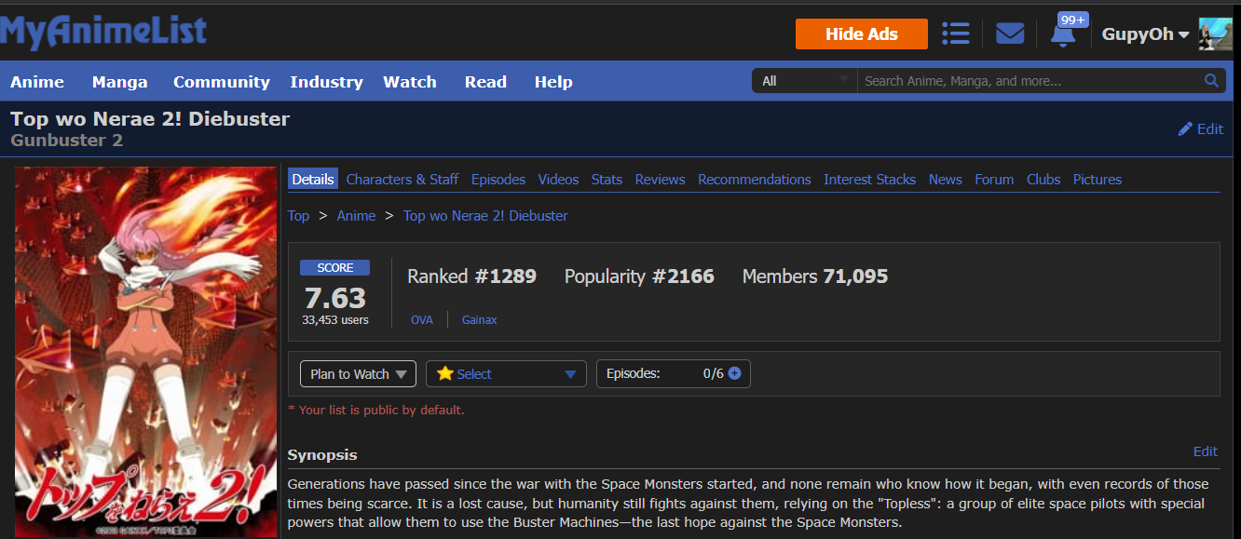Image resolution: width=1241 pixels, height=539 pixels.
Task: Click the search magnifier icon
Action: (1211, 81)
